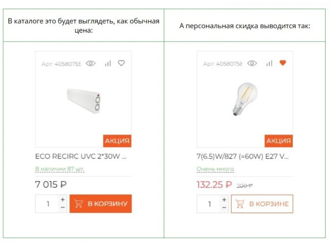Increase quantity for the LED bulb
The height and width of the screenshot is (245, 330).
click(224, 200)
